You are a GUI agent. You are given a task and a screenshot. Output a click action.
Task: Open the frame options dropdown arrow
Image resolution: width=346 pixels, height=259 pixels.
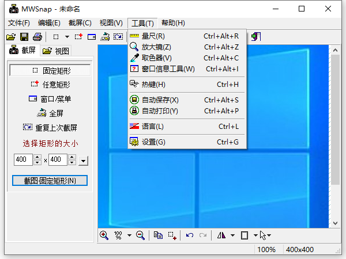tap(255, 235)
